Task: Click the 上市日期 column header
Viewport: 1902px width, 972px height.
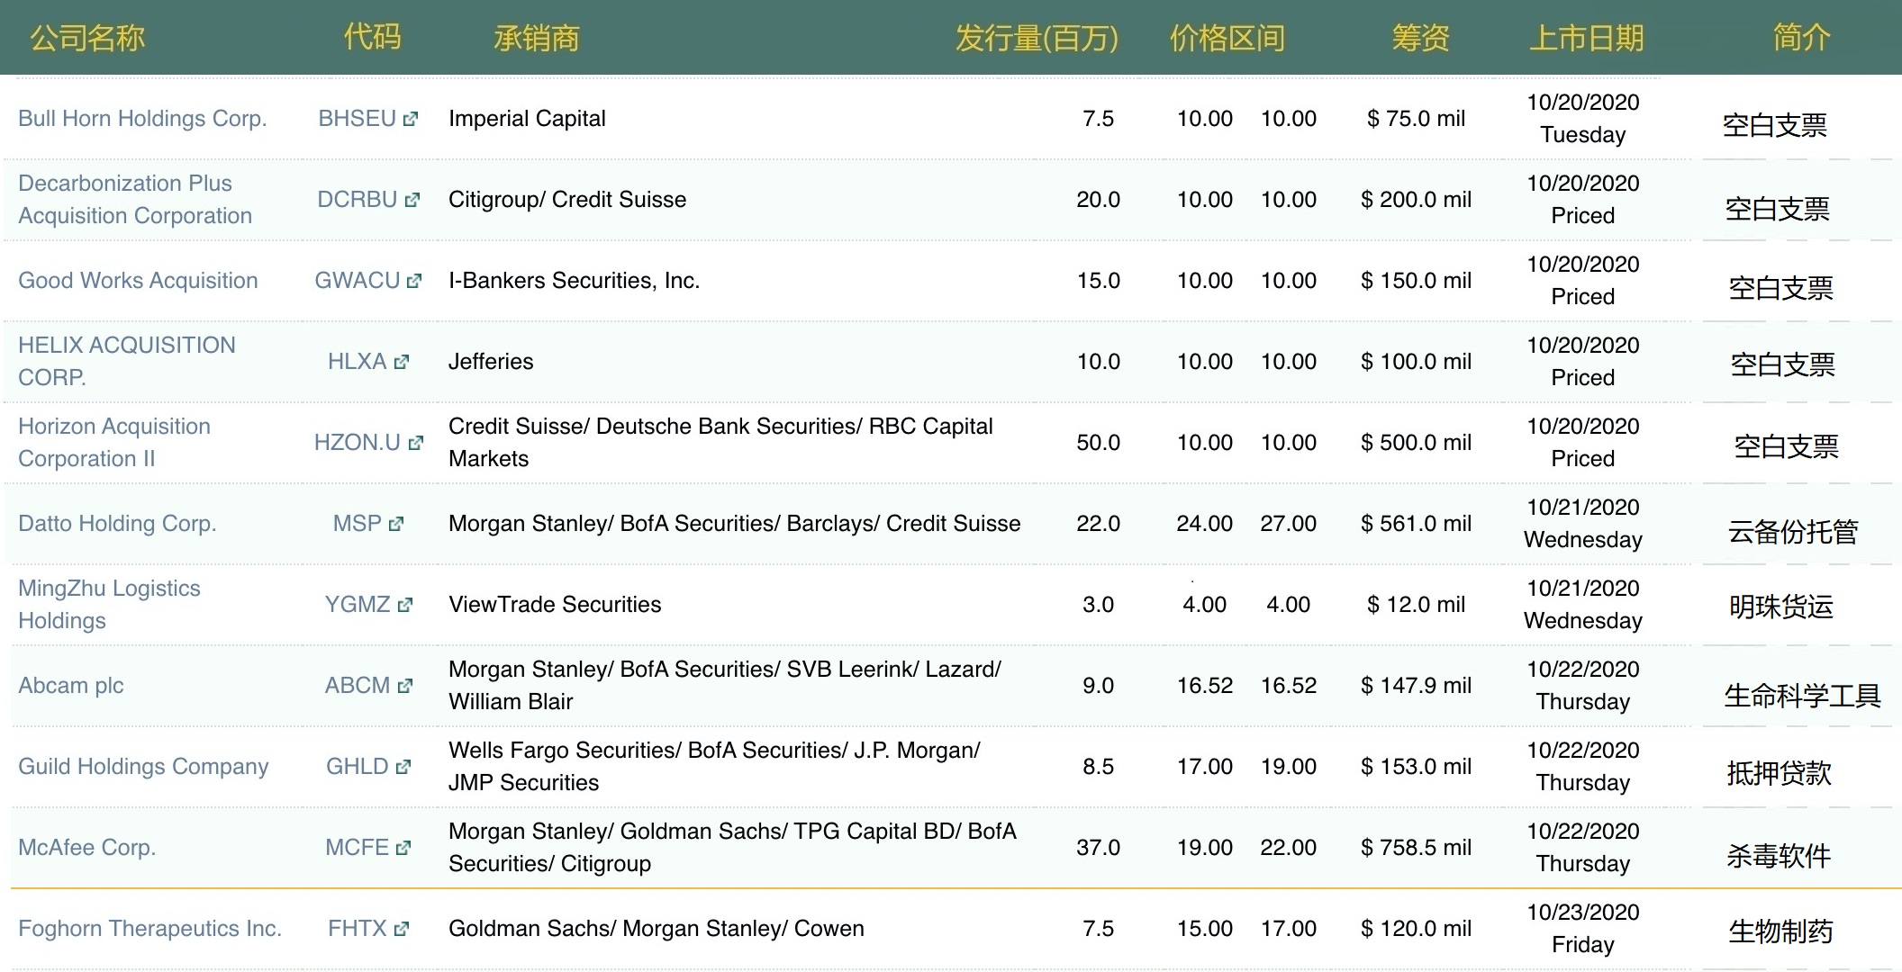Action: click(1586, 38)
